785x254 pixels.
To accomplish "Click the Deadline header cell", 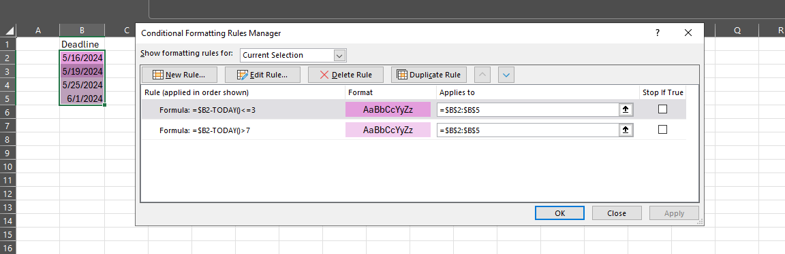I will coord(82,44).
